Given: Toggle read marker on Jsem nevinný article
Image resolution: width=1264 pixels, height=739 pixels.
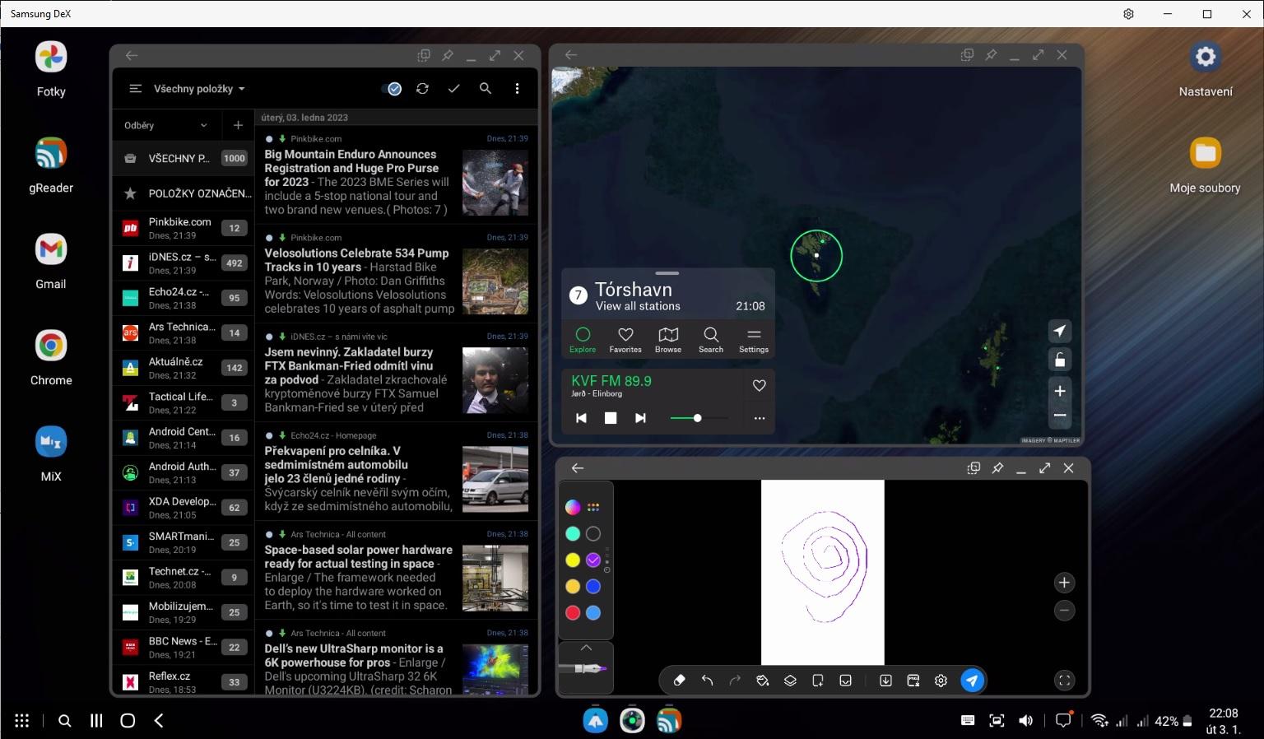Looking at the screenshot, I should [269, 337].
